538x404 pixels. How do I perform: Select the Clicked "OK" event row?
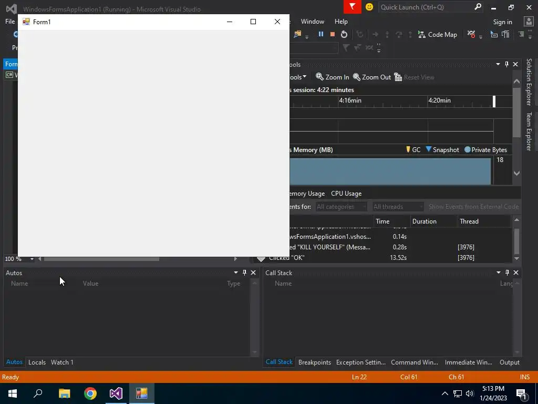(382, 258)
